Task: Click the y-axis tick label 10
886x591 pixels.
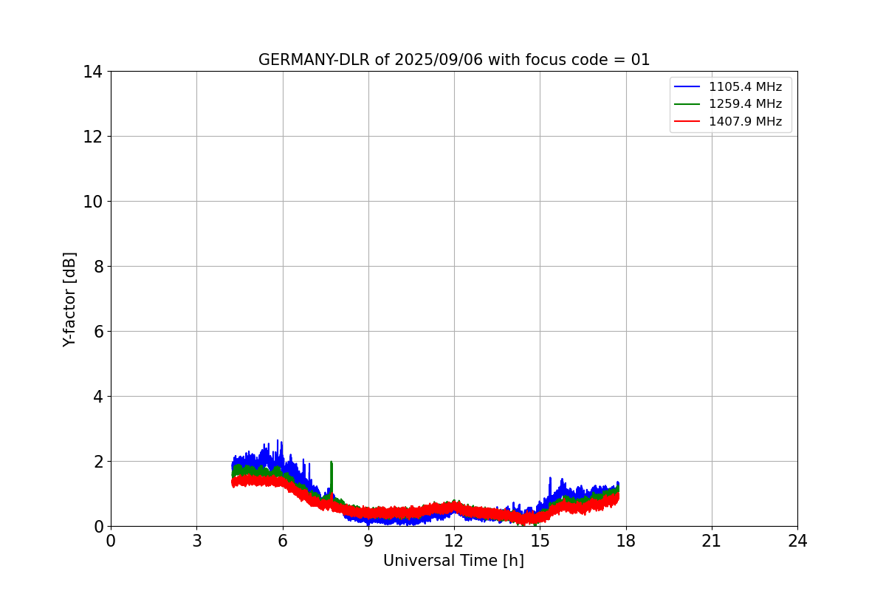Action: pyautogui.click(x=92, y=202)
